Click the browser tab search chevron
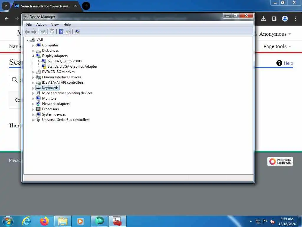Viewport: 302px width, 227px height. tap(6, 6)
